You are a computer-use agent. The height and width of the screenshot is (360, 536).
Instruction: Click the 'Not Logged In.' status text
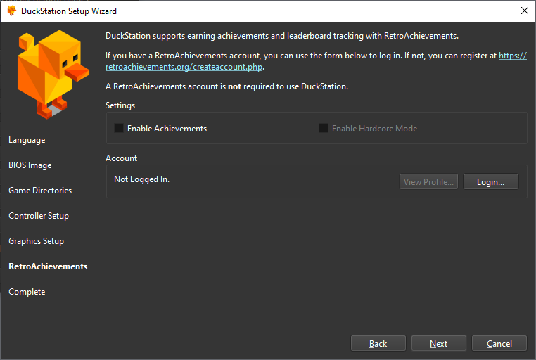click(x=141, y=179)
